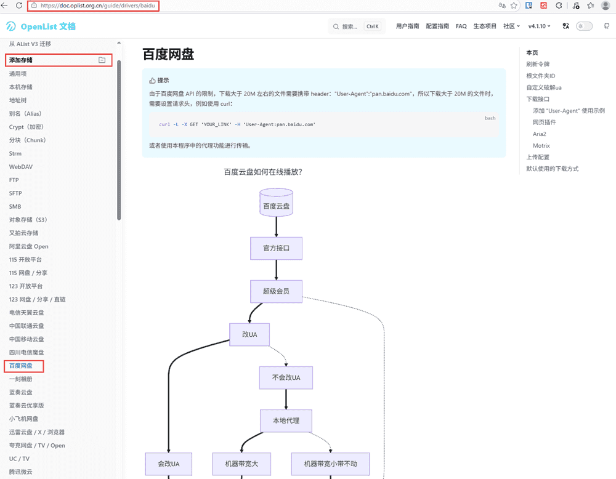Image resolution: width=616 pixels, height=479 pixels.
Task: Go to the FAQ navigation item
Action: [x=461, y=26]
